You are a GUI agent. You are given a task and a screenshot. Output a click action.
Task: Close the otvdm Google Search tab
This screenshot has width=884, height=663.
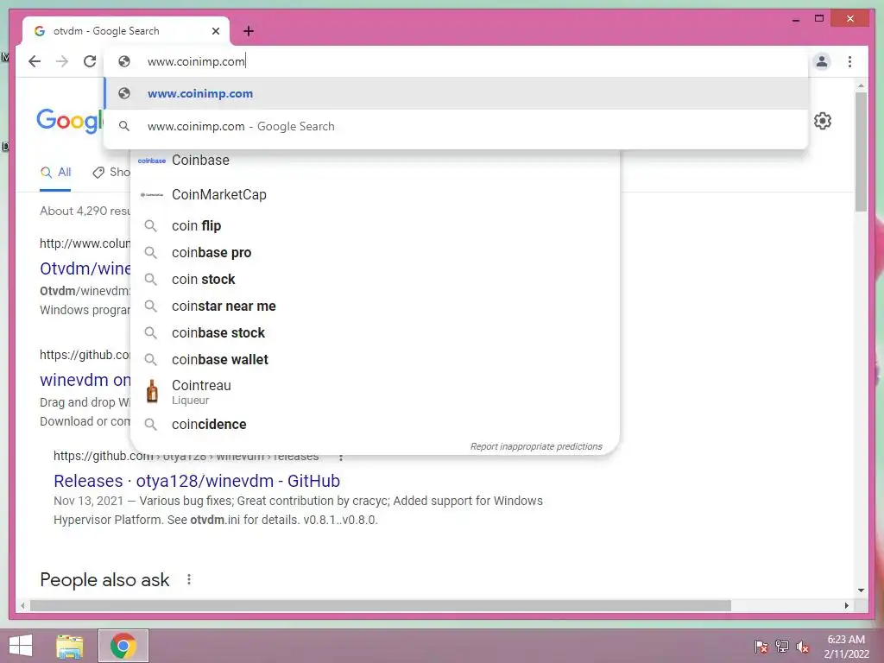215,31
